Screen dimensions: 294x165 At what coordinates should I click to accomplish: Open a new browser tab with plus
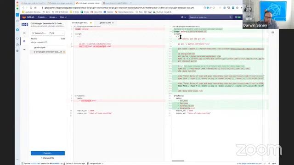131,3
